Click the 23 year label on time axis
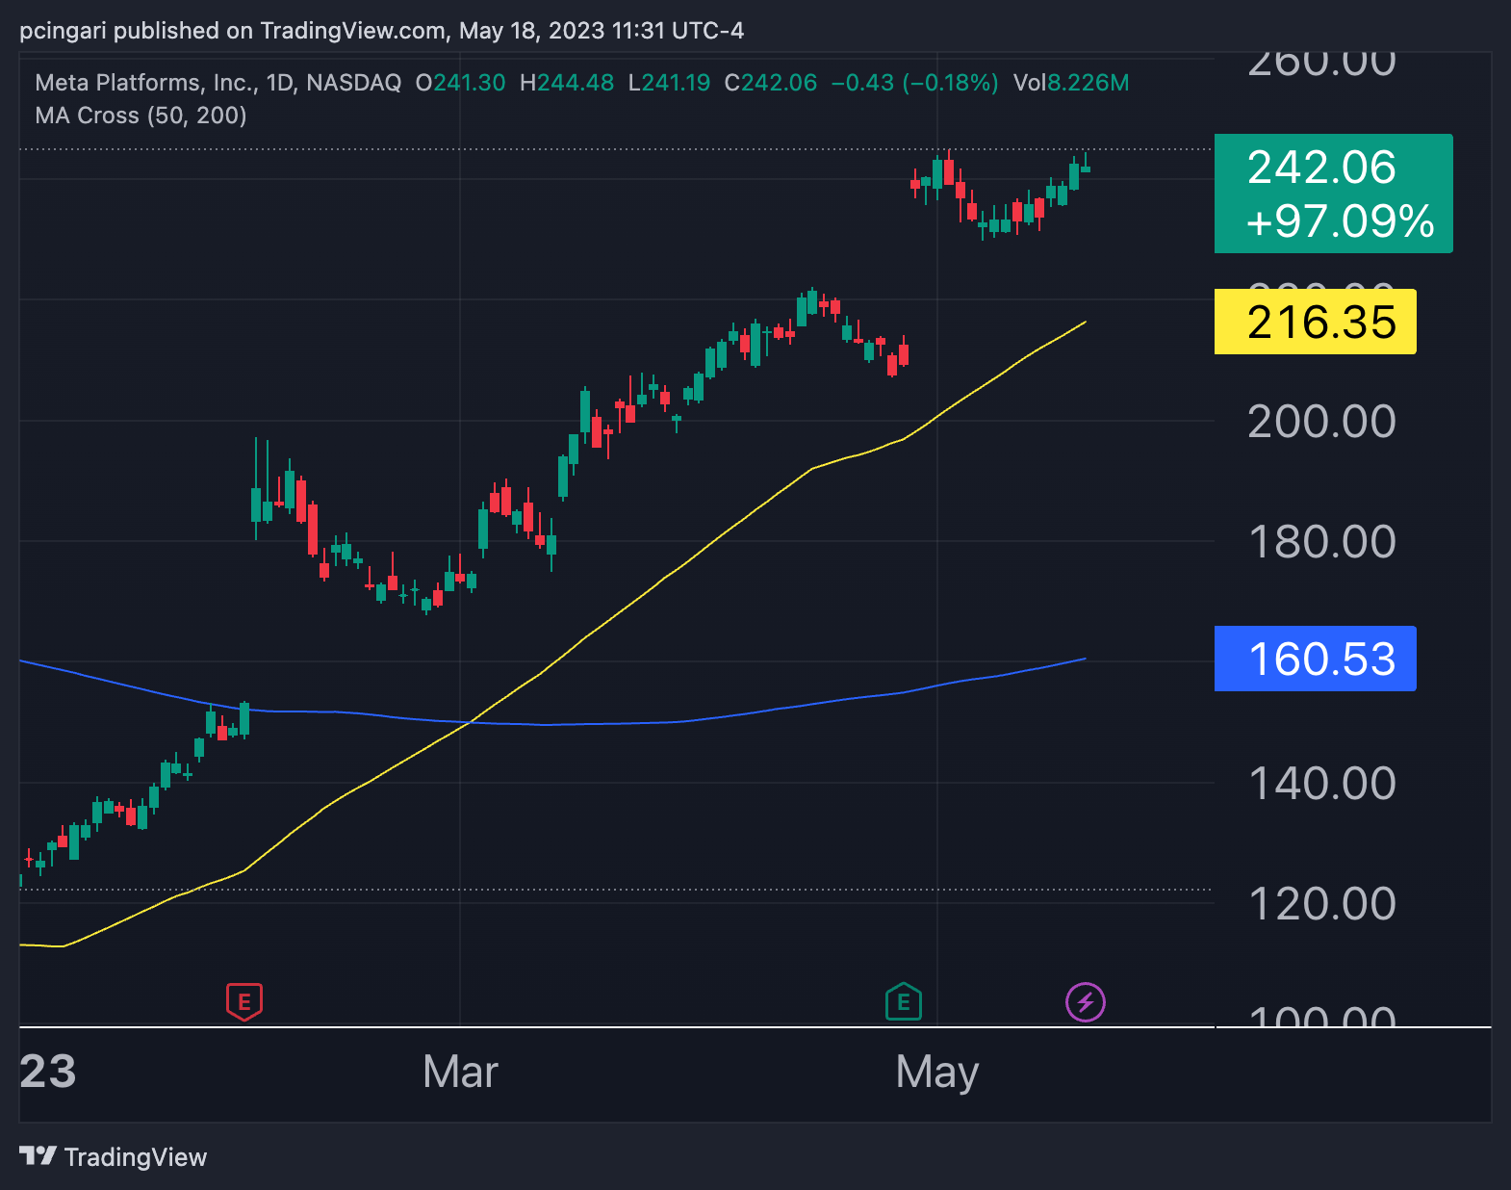This screenshot has width=1511, height=1190. point(47,1072)
